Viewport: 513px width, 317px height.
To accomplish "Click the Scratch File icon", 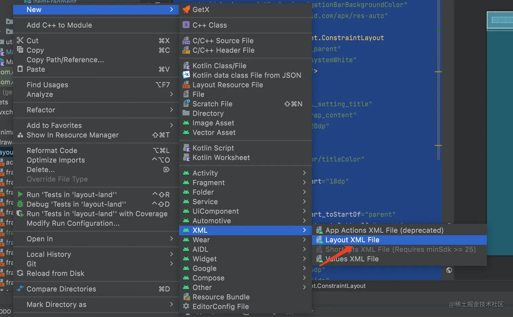I will [186, 104].
